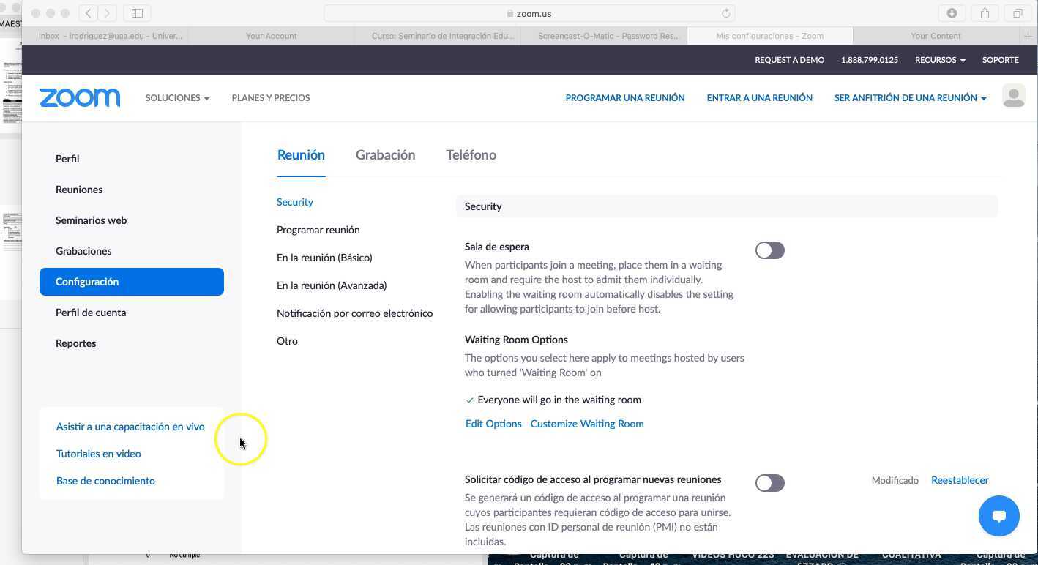This screenshot has width=1038, height=565.
Task: Open Reuniones in the sidebar
Action: [79, 190]
